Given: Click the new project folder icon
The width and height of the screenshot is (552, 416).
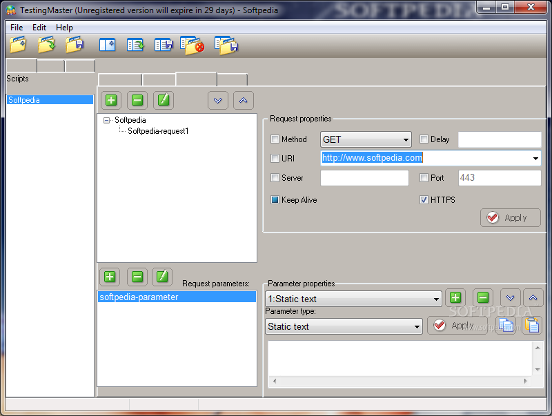Looking at the screenshot, I should (18, 45).
